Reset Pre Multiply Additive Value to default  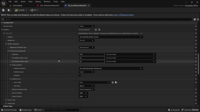(x=196, y=58)
